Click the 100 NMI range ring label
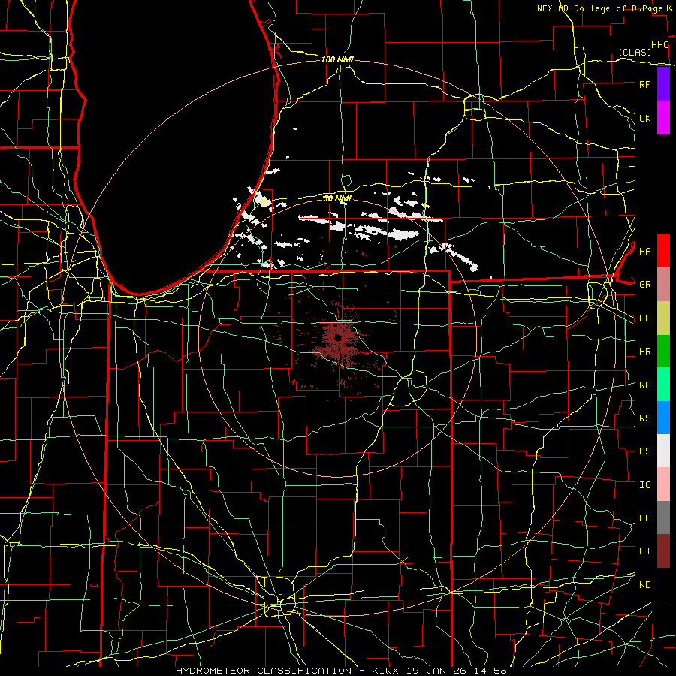 337,59
